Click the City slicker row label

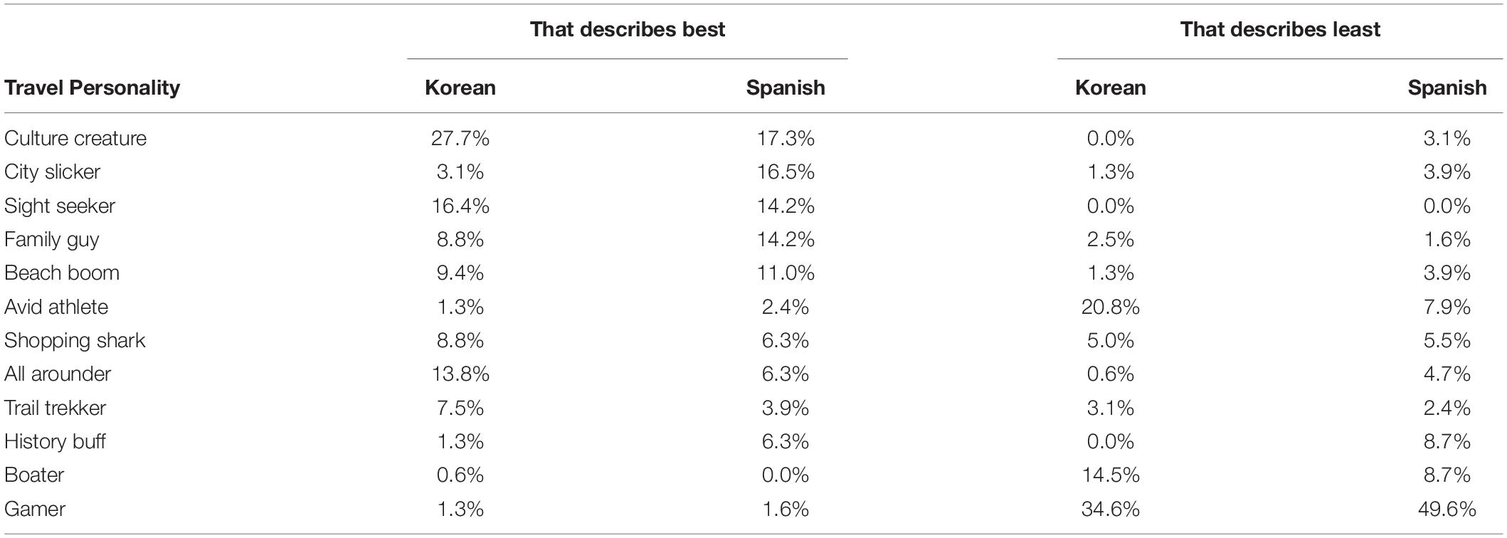click(52, 172)
